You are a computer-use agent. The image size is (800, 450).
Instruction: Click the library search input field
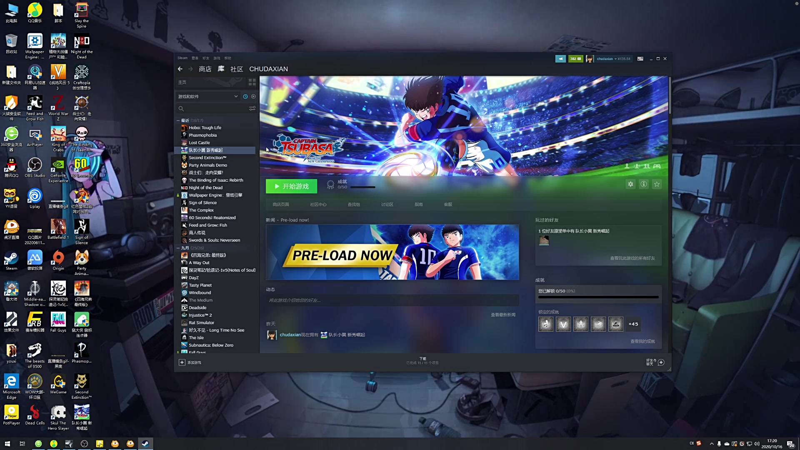212,109
